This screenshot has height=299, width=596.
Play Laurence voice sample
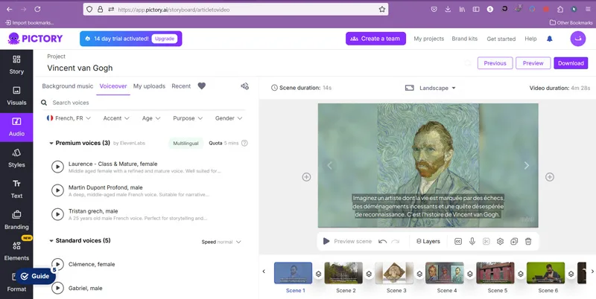click(57, 167)
